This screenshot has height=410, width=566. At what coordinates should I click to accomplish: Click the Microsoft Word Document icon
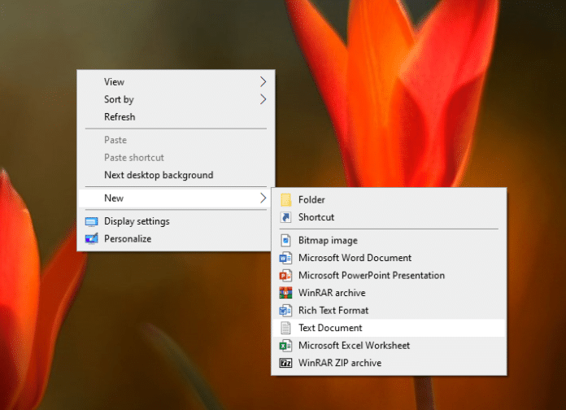tap(285, 258)
